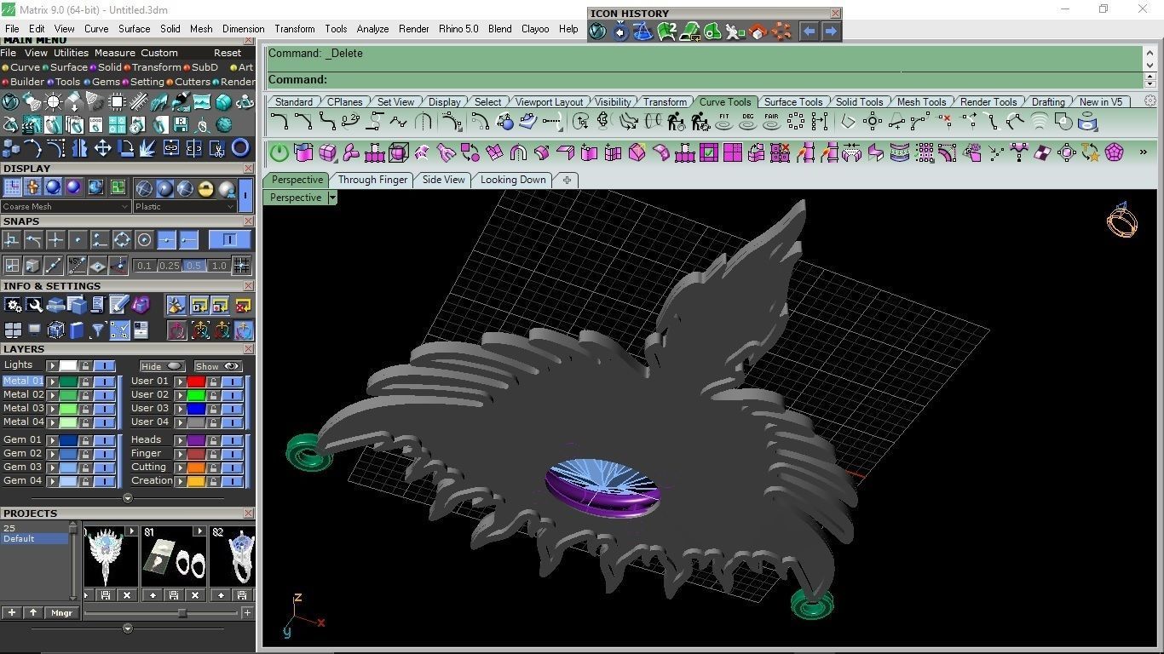This screenshot has width=1164, height=654.
Task: Click the back arrow in Icon History
Action: 809,32
